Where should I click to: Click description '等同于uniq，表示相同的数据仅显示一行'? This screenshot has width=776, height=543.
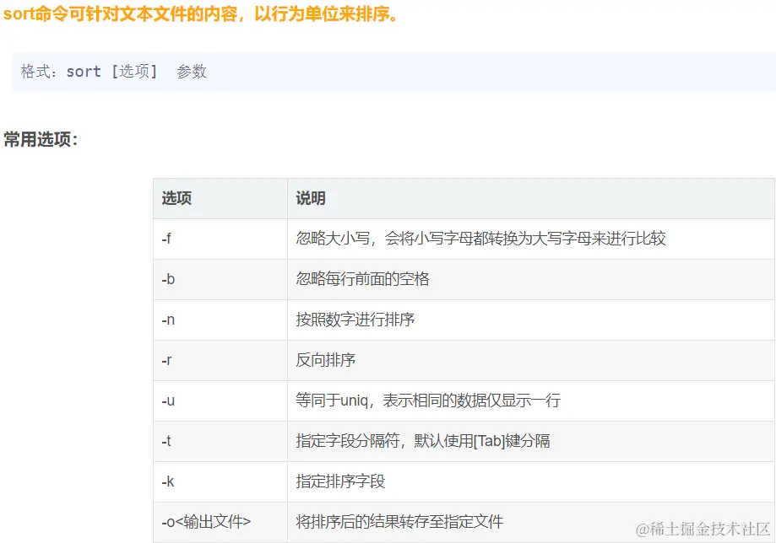(x=428, y=401)
